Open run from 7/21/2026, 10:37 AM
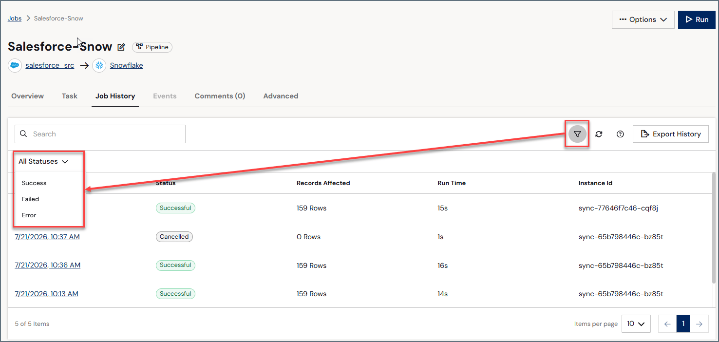The image size is (719, 342). click(x=47, y=237)
